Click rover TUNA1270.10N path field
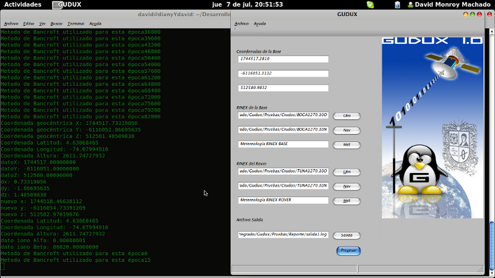495x278 pixels. pyautogui.click(x=283, y=186)
